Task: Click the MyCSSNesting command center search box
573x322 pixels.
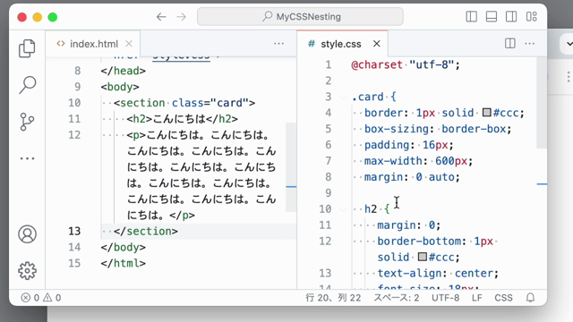Action: point(301,16)
